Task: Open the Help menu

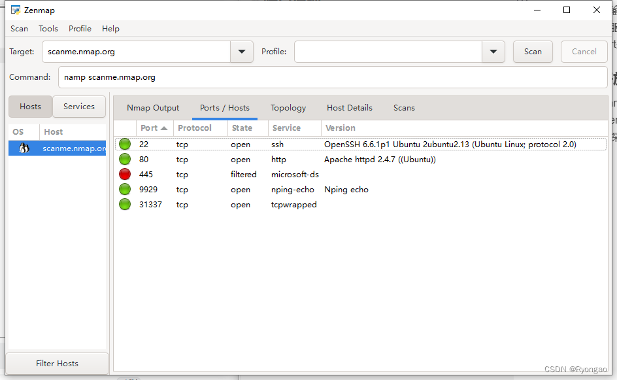Action: tap(110, 29)
